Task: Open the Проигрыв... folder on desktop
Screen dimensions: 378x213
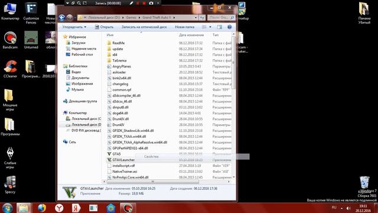Action: point(31,69)
